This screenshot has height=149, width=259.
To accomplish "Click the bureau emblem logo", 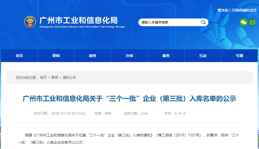I will 30,22.
